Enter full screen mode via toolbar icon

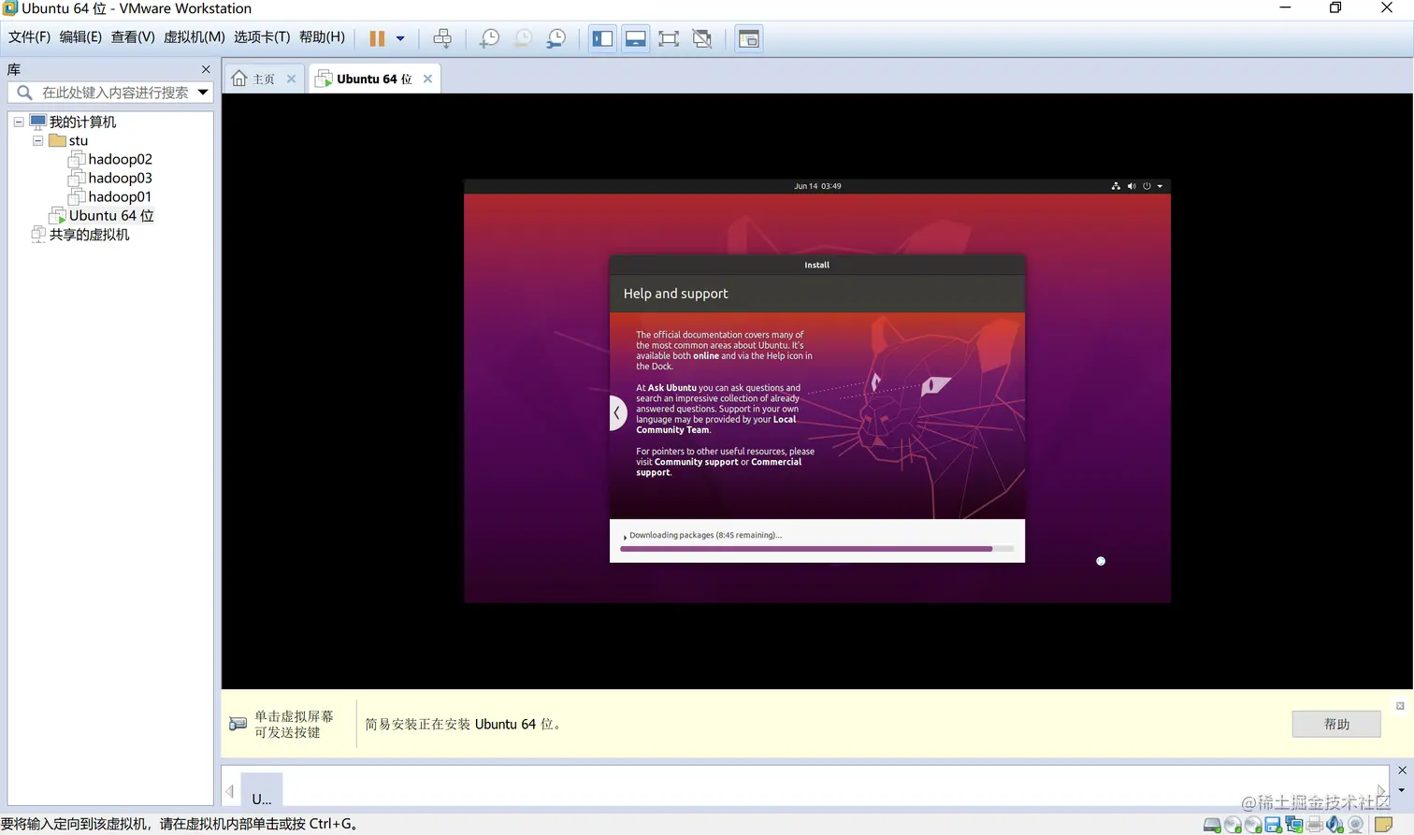pos(669,38)
